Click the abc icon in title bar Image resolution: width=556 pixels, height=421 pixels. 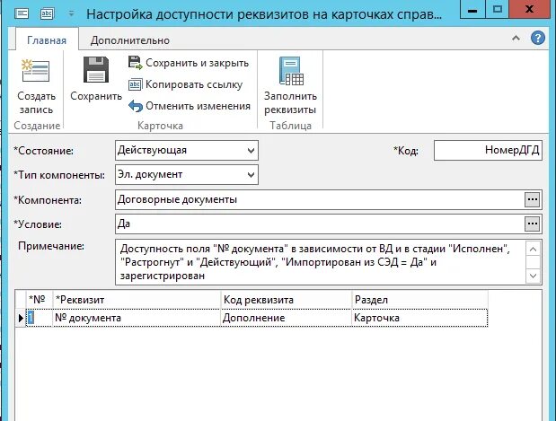pos(48,14)
